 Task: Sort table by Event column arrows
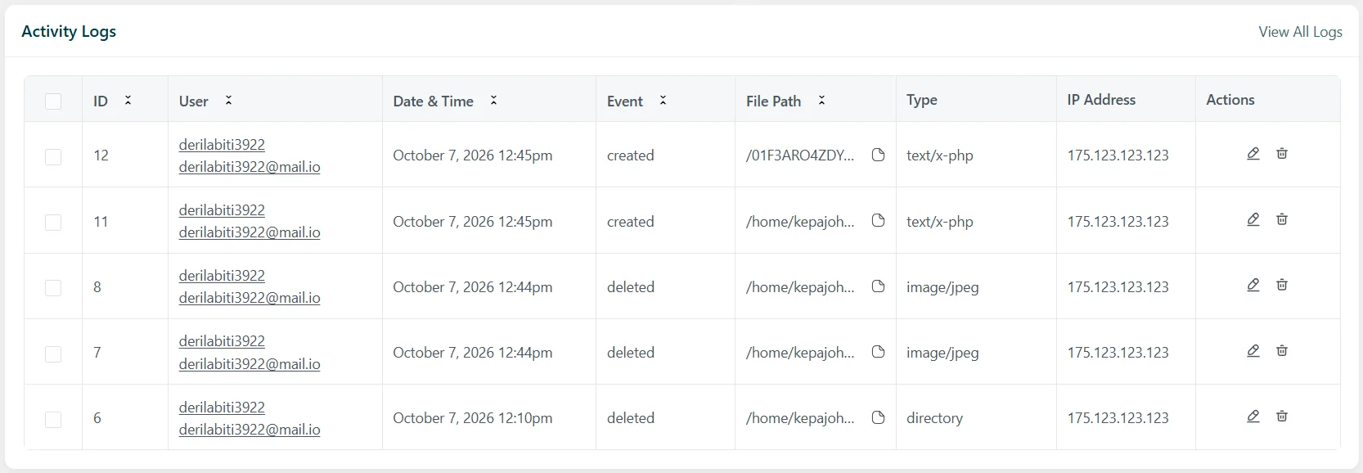(x=663, y=100)
